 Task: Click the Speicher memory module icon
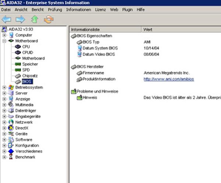18,64
